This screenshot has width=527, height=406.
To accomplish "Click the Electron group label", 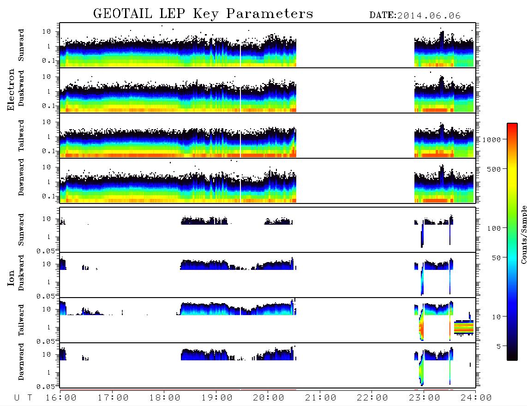I will click(11, 90).
